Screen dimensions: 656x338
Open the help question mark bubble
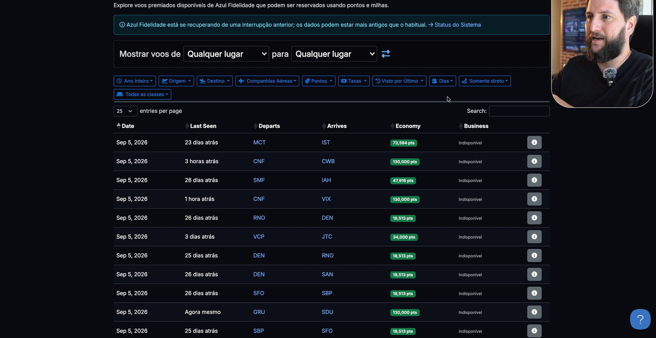640,319
